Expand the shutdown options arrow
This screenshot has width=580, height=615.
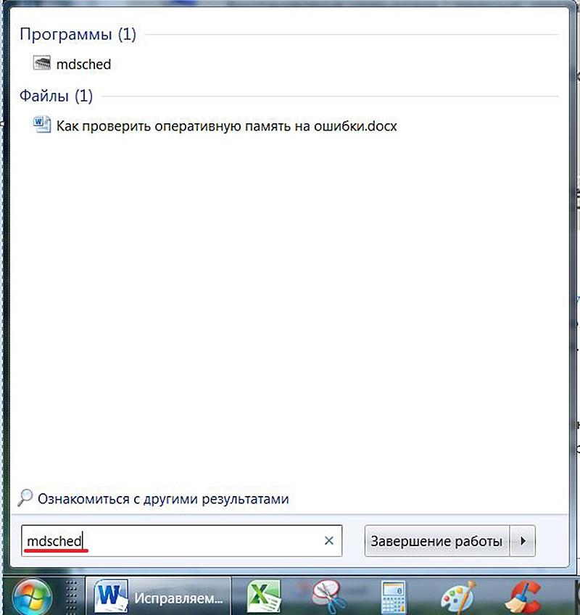[522, 541]
